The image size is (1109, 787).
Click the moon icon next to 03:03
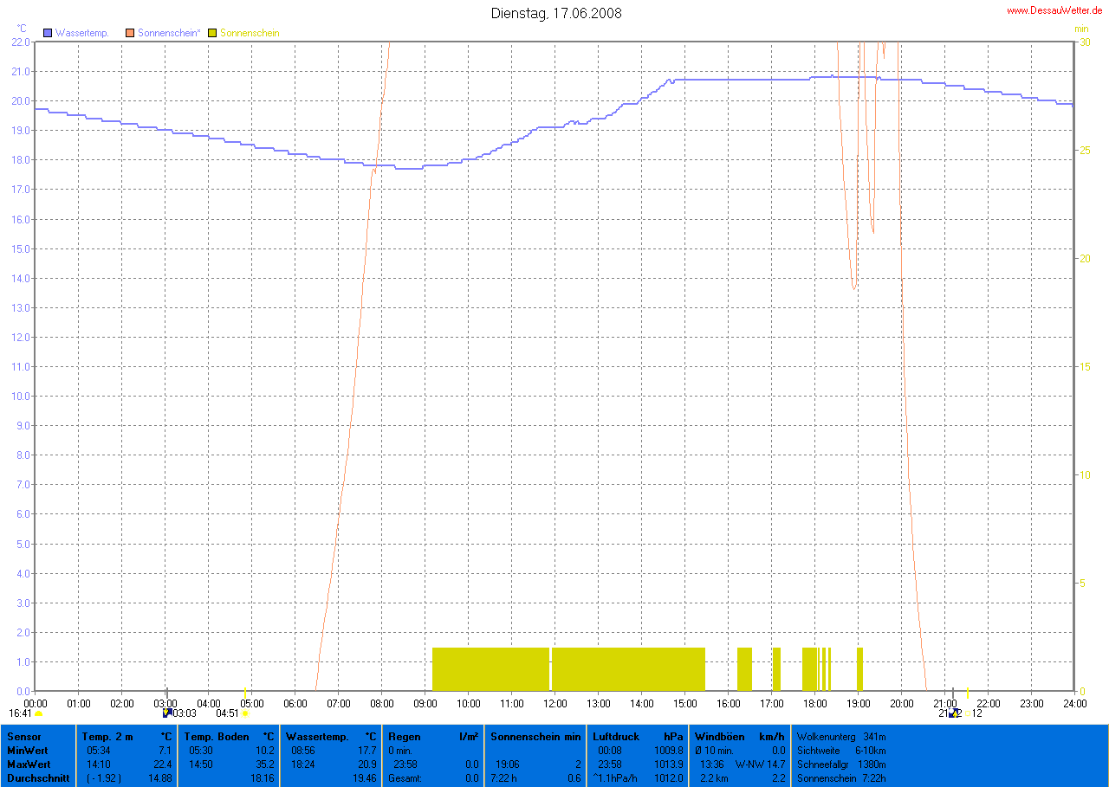(x=167, y=713)
